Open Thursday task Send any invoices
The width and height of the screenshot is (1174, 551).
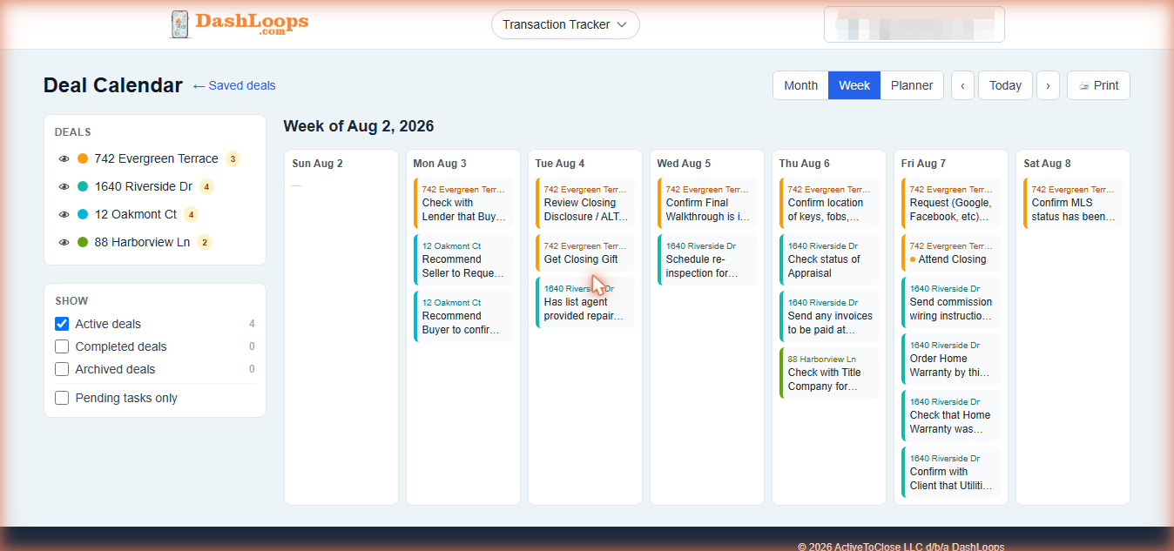(829, 316)
